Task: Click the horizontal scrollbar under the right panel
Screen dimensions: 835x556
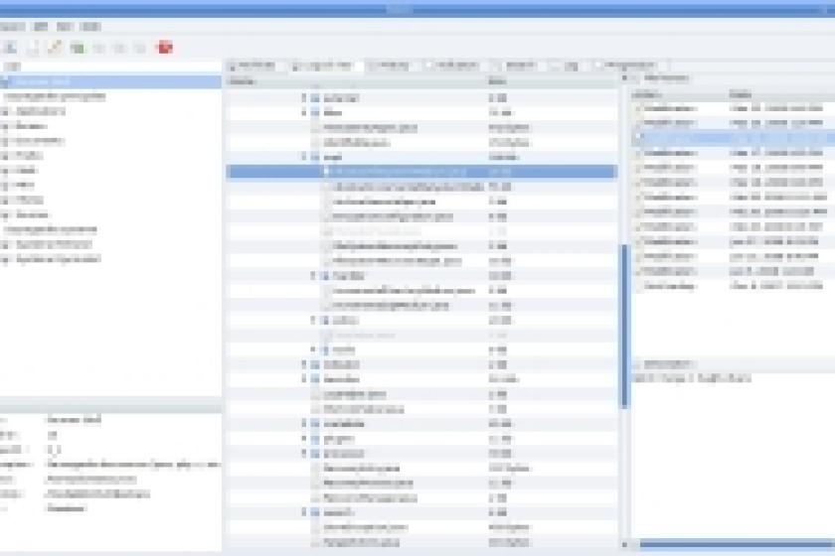Action: click(x=737, y=544)
